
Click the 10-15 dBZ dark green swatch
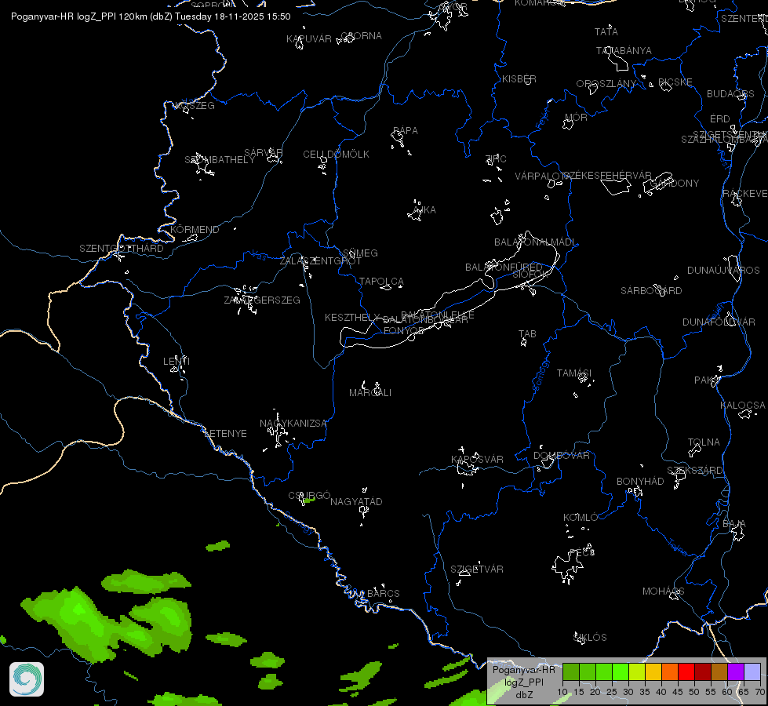click(570, 672)
